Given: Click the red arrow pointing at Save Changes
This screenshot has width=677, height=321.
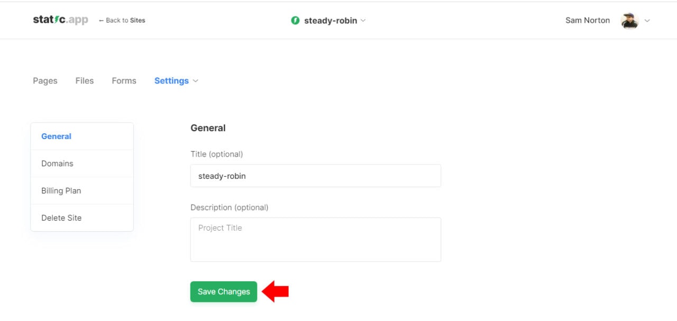Looking at the screenshot, I should pyautogui.click(x=276, y=291).
